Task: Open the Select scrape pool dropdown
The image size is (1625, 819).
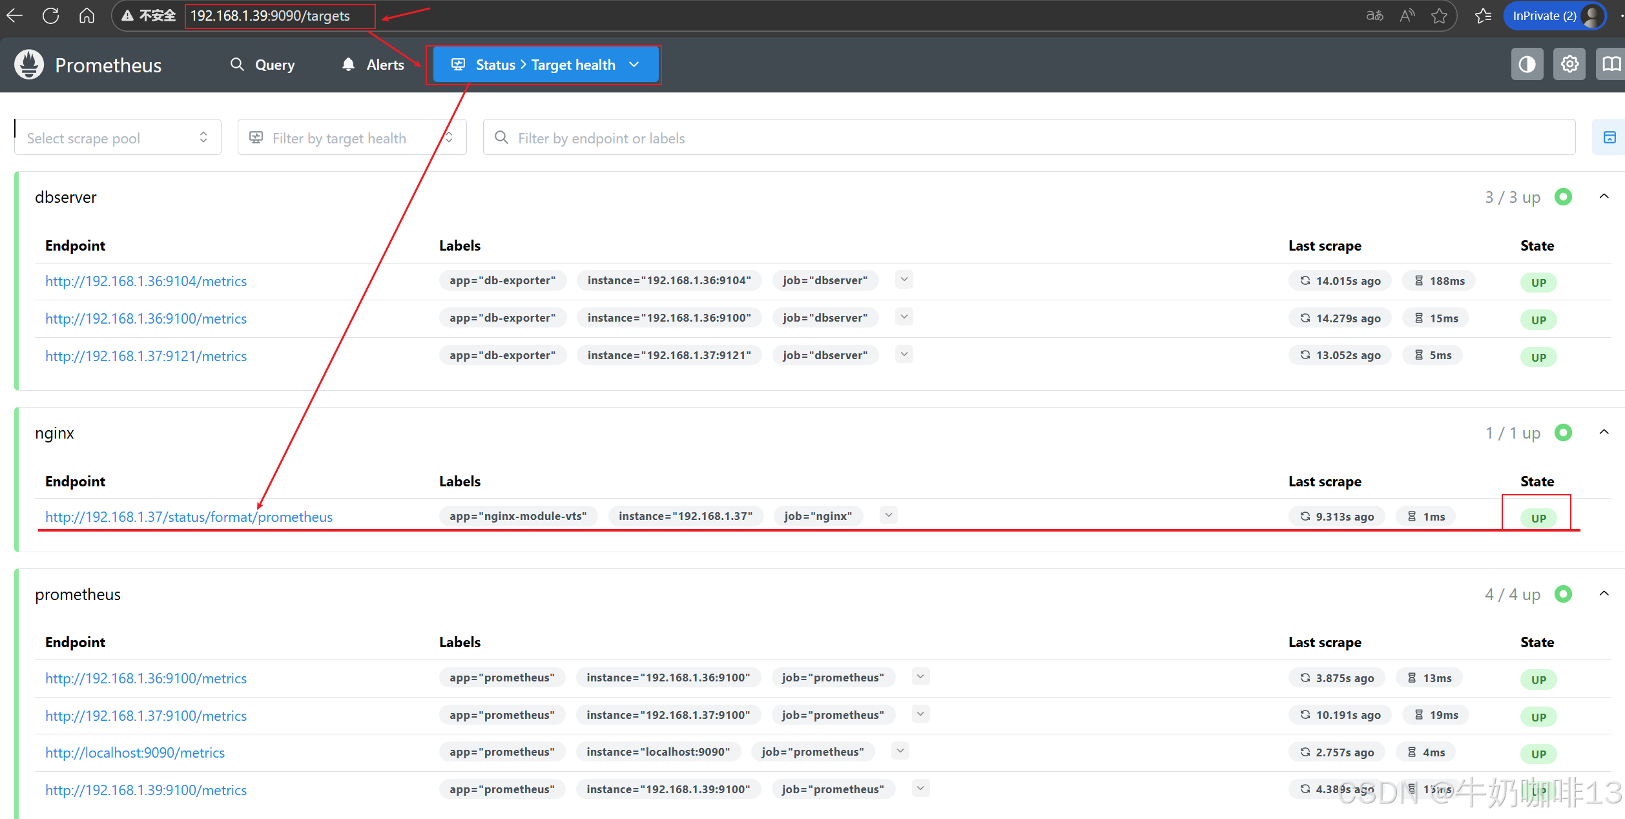Action: pyautogui.click(x=118, y=138)
